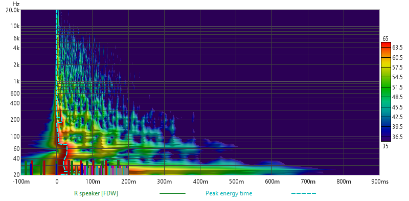Click the 10k frequency axis label

[15, 27]
